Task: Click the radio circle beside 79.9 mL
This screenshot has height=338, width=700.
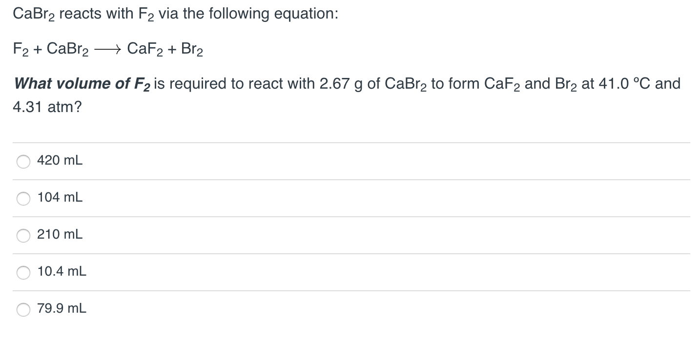Action: [x=23, y=309]
